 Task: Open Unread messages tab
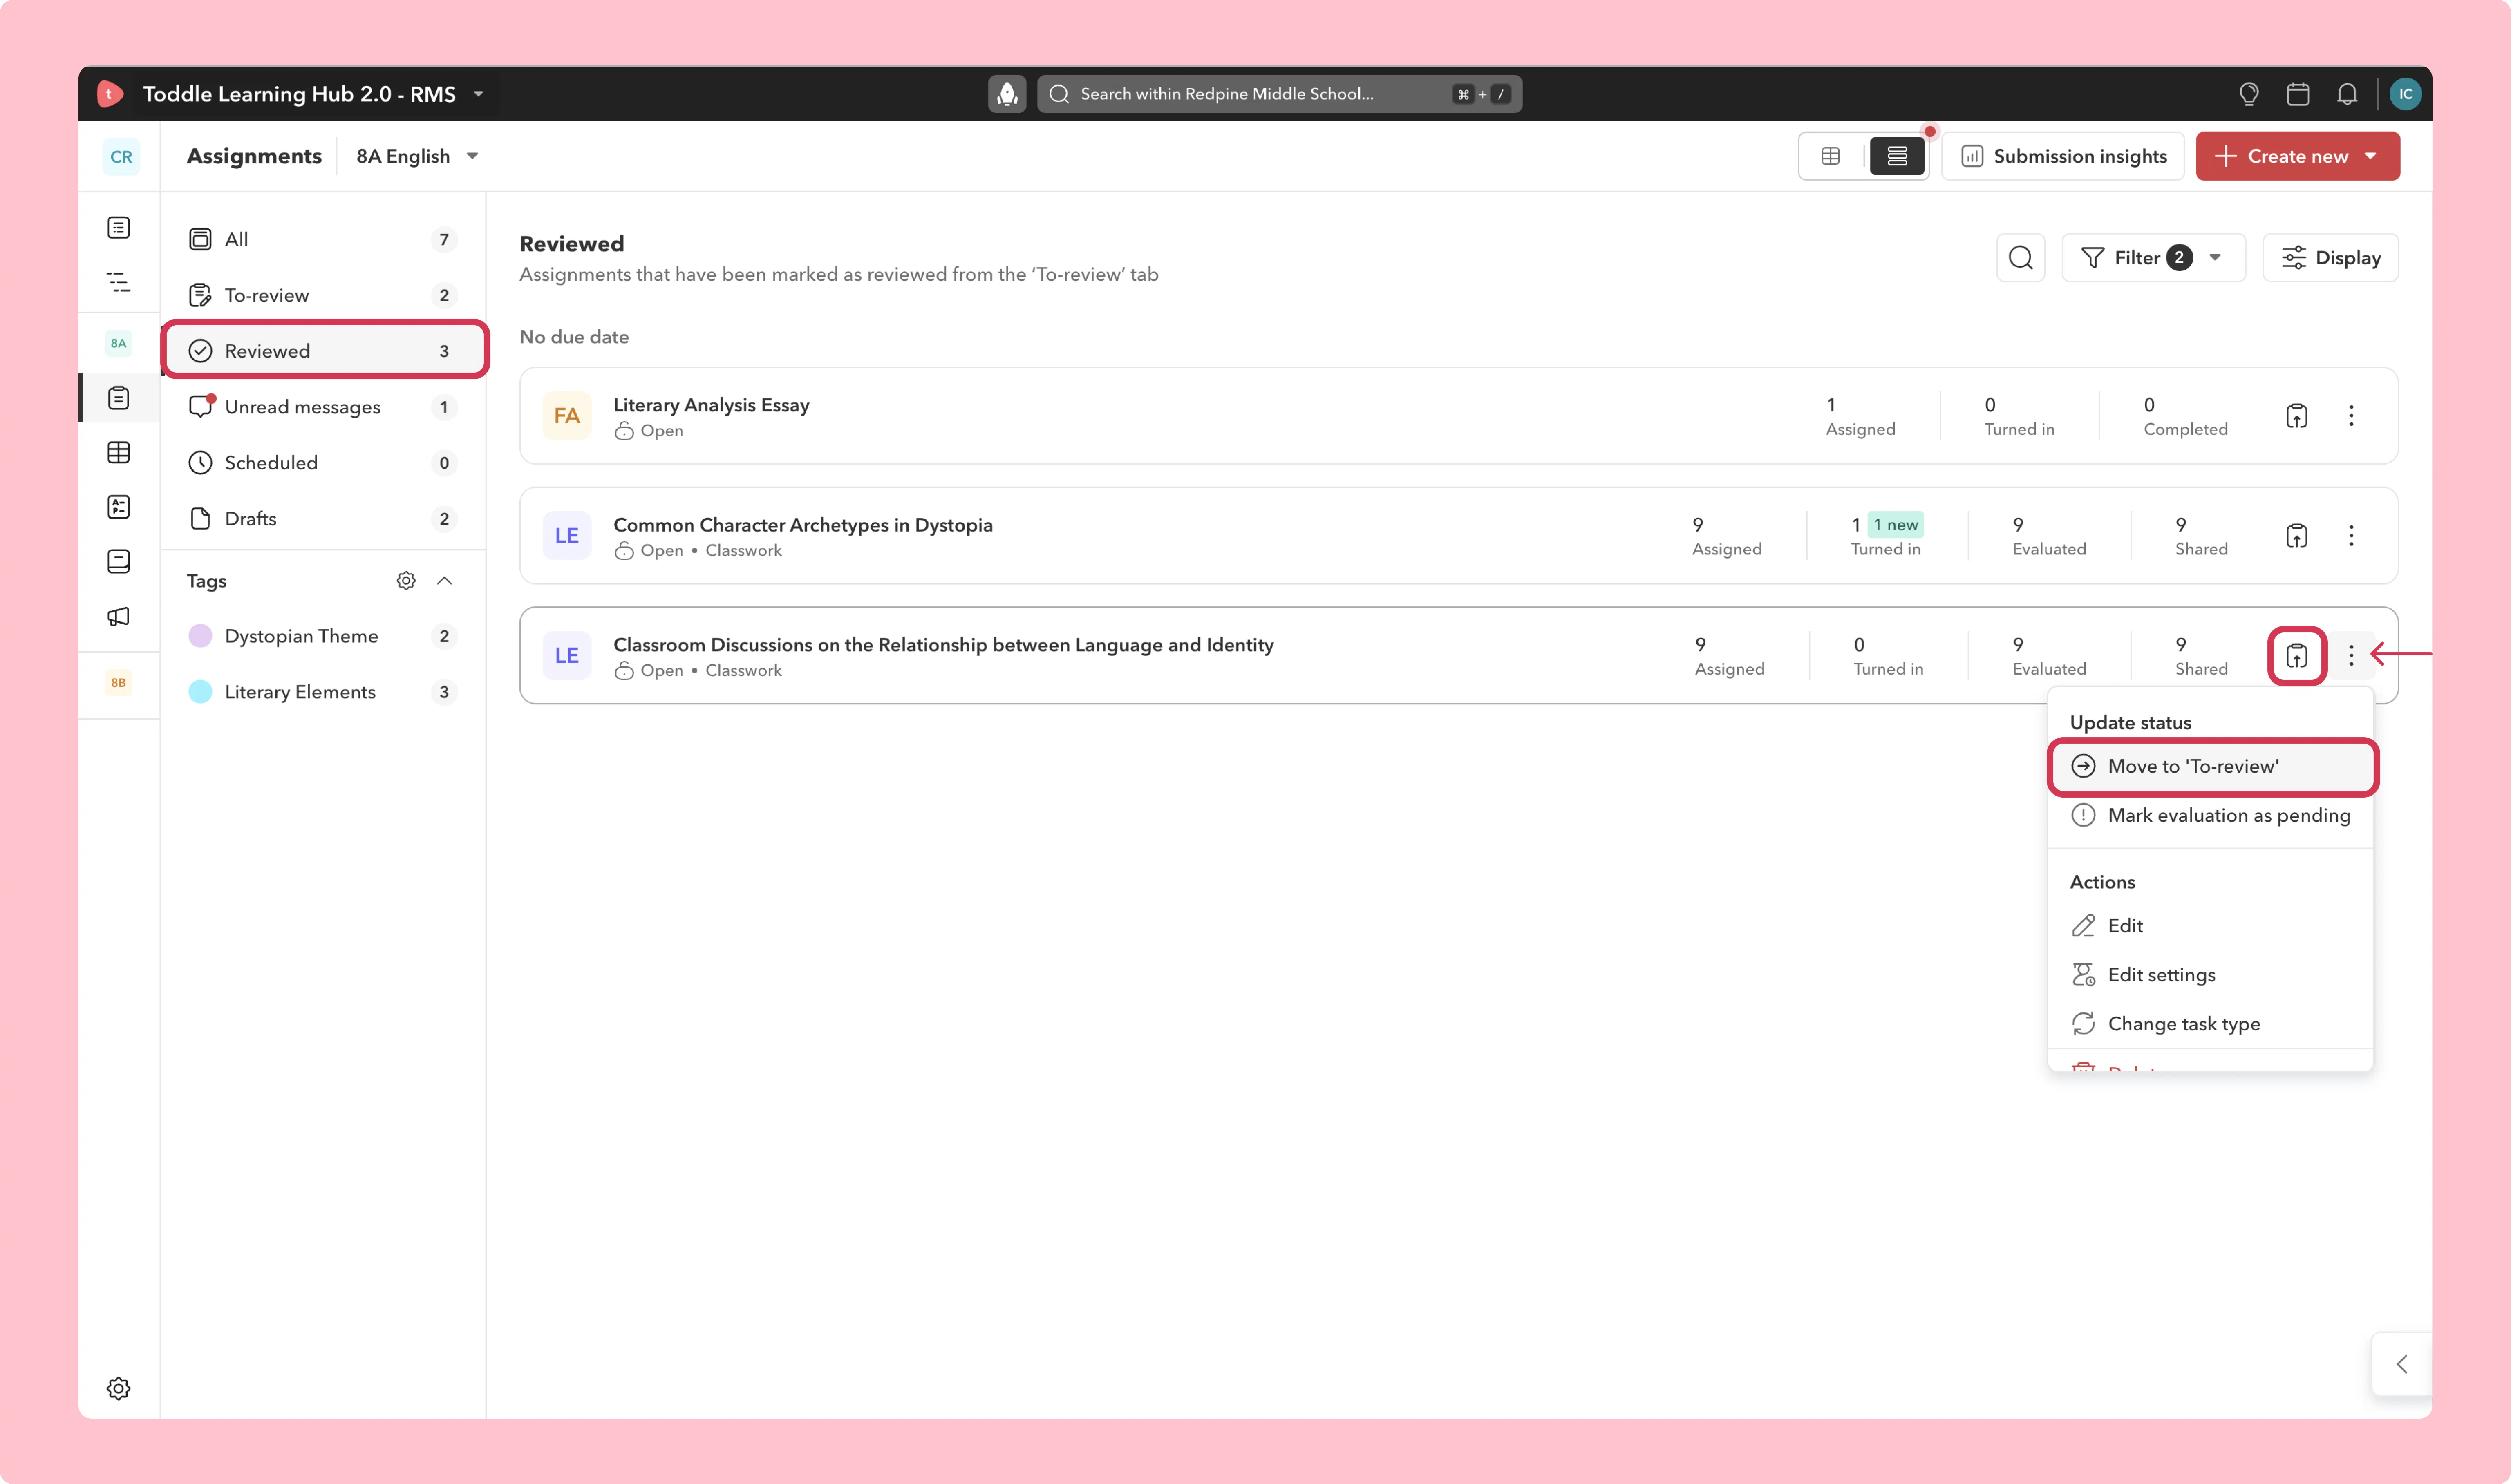click(x=323, y=407)
